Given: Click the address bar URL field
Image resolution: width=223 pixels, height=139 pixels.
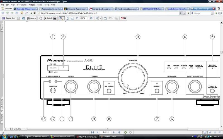Looking at the screenshot, I should [108, 13].
